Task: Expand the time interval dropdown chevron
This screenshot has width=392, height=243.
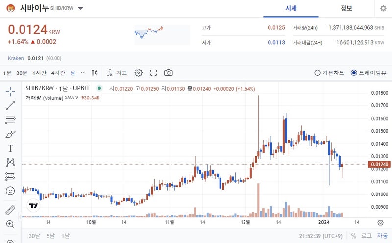Action: click(x=83, y=73)
